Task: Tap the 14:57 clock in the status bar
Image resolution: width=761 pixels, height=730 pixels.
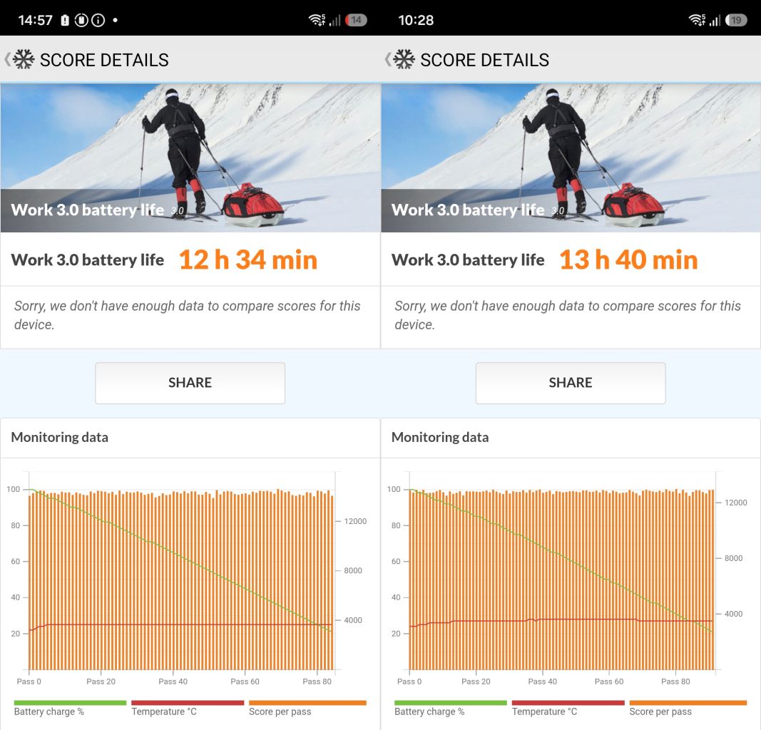Action: tap(35, 20)
